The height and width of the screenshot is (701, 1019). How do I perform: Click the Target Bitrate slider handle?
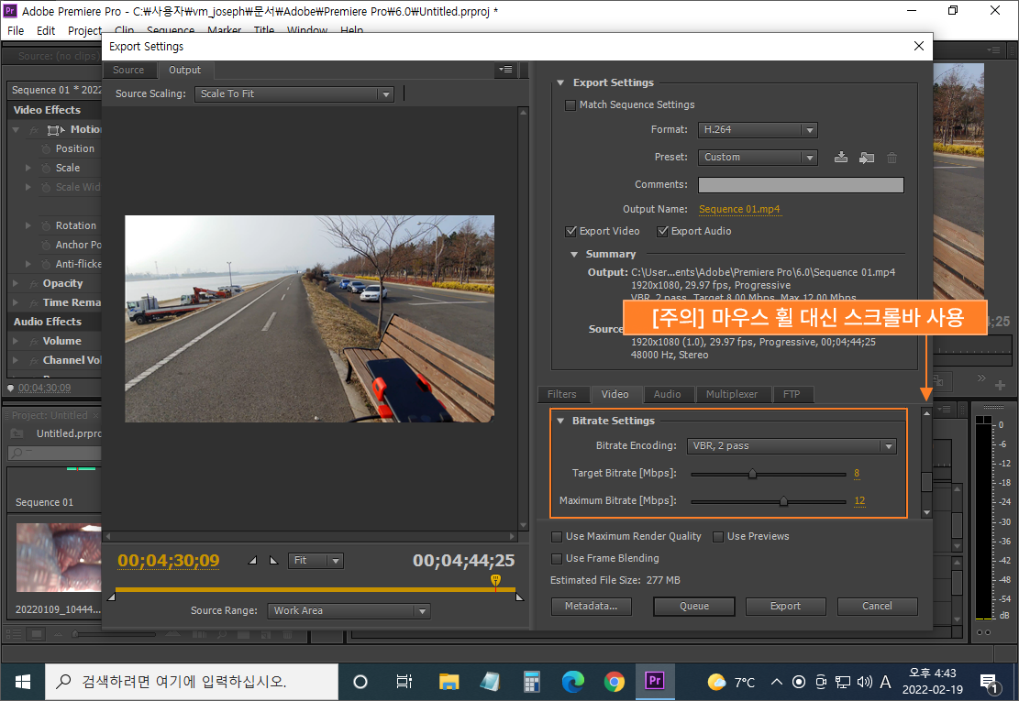pyautogui.click(x=752, y=474)
